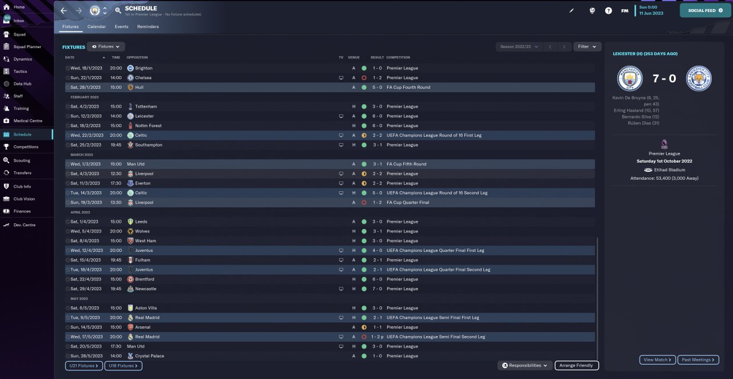Click the Arrange Friendly button
The height and width of the screenshot is (379, 733).
point(577,365)
